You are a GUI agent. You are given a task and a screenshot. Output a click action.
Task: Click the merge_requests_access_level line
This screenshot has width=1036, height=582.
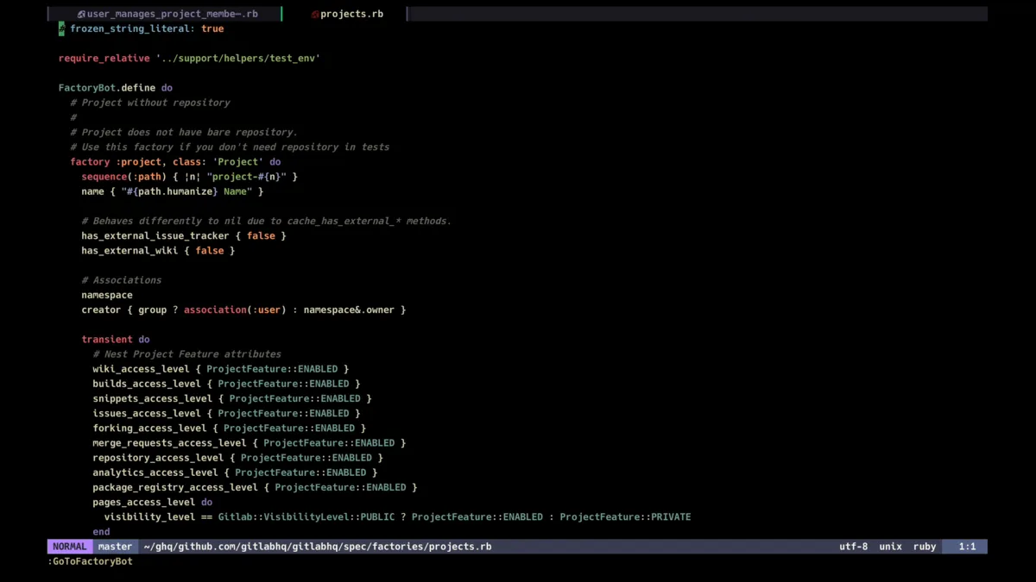point(250,443)
